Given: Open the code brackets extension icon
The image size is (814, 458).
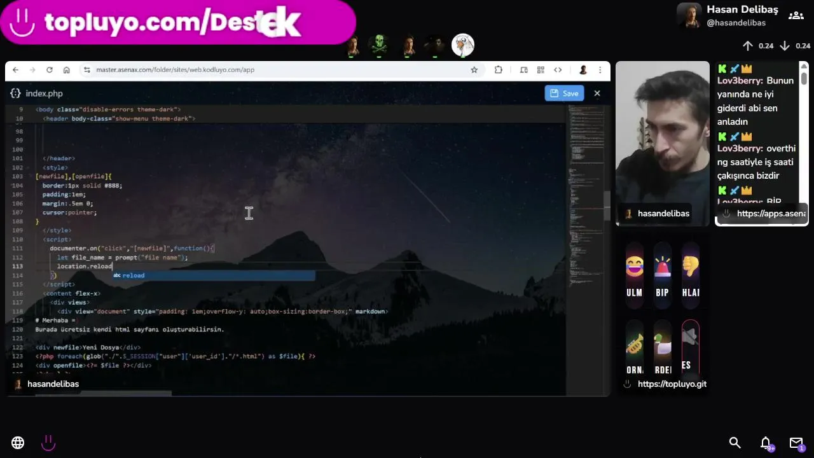Looking at the screenshot, I should [x=558, y=70].
